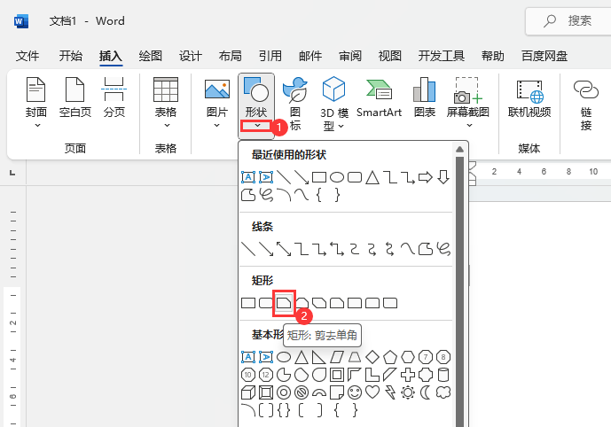Insert a 图表 chart

point(425,98)
